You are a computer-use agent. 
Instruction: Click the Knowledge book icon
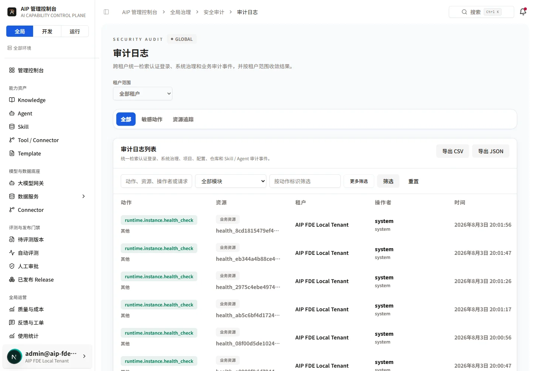(12, 100)
